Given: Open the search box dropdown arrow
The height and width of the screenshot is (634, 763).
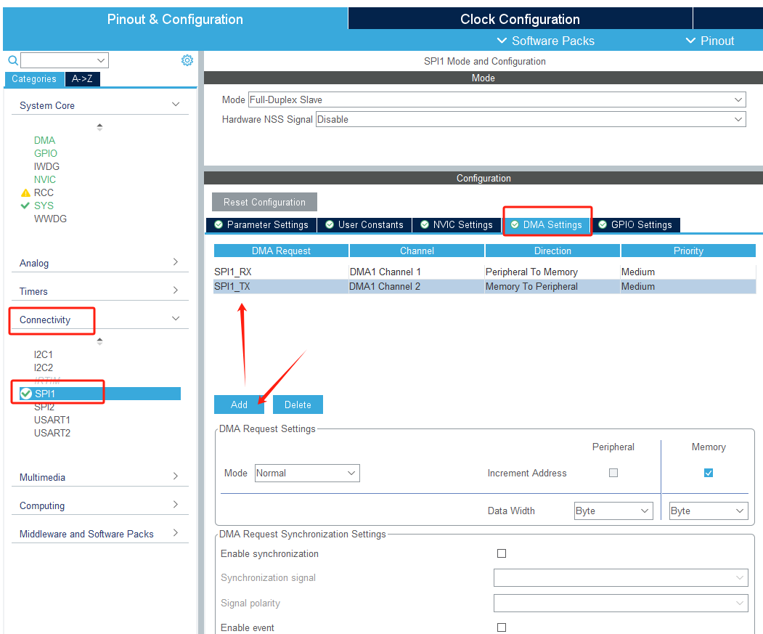Looking at the screenshot, I should (101, 60).
